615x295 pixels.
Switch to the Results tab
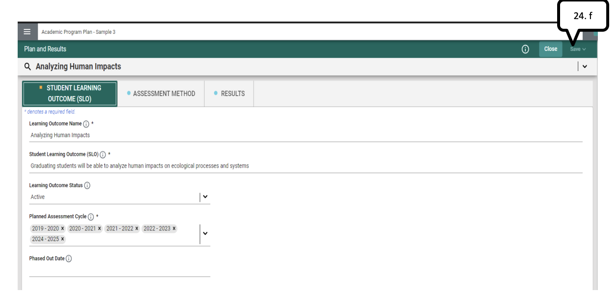pos(229,93)
